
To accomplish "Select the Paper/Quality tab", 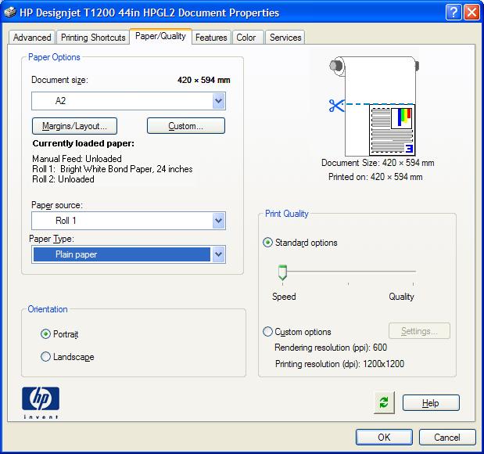I will point(160,36).
